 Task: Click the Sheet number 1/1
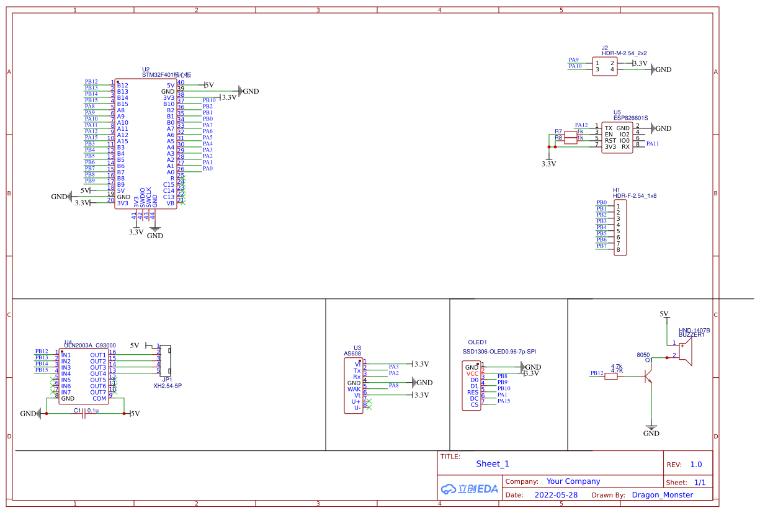click(700, 482)
